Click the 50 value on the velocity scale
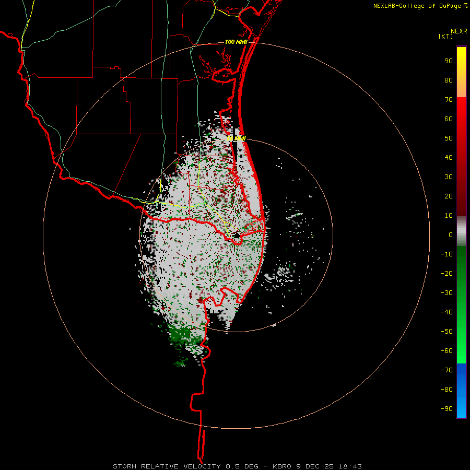The height and width of the screenshot is (470, 470). click(x=449, y=138)
